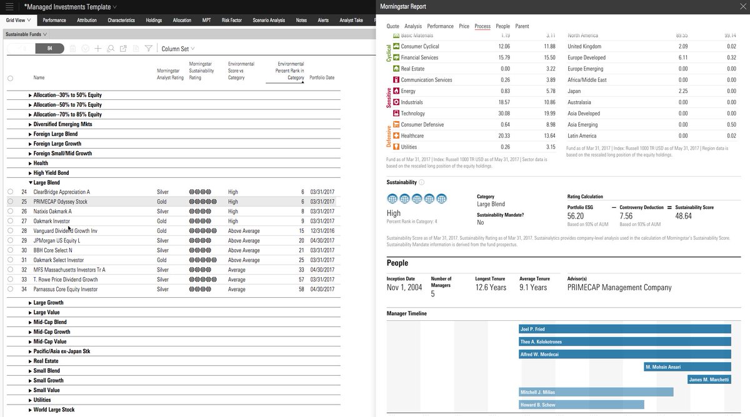
Task: Click the filter funnel icon
Action: pyautogui.click(x=148, y=48)
